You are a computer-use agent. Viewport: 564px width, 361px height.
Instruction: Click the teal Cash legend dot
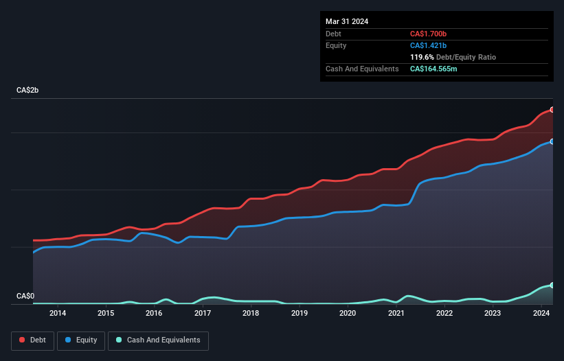tap(119, 340)
